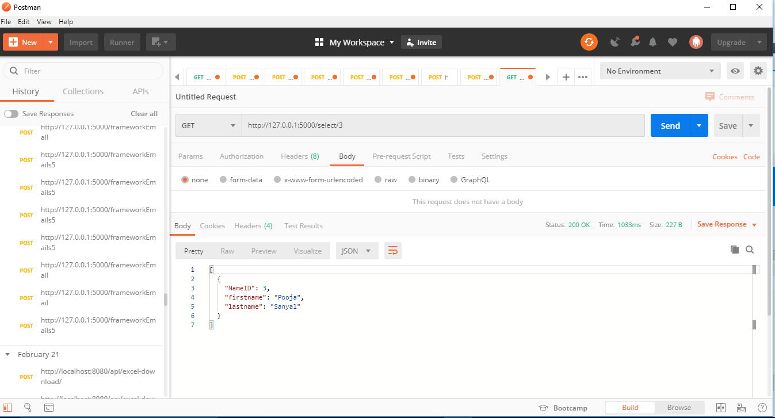
Task: Click the request URL input field
Action: (x=443, y=125)
